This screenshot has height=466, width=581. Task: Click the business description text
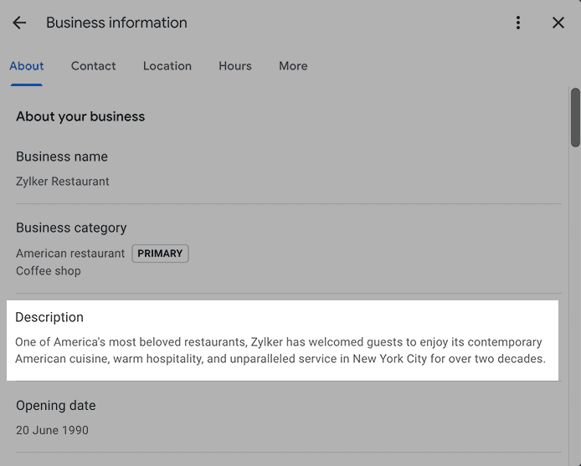click(x=280, y=351)
